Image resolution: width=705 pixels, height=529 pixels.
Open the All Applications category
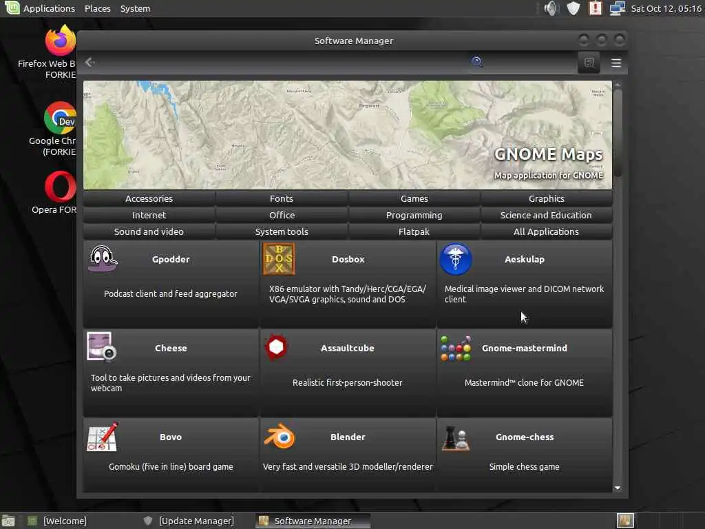pos(546,231)
